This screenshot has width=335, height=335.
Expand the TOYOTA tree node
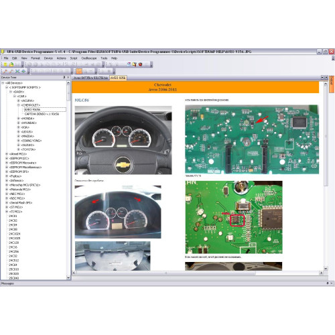(x=19, y=149)
